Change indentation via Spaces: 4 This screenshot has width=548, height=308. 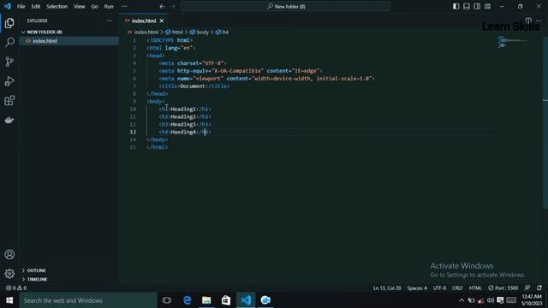click(x=417, y=287)
